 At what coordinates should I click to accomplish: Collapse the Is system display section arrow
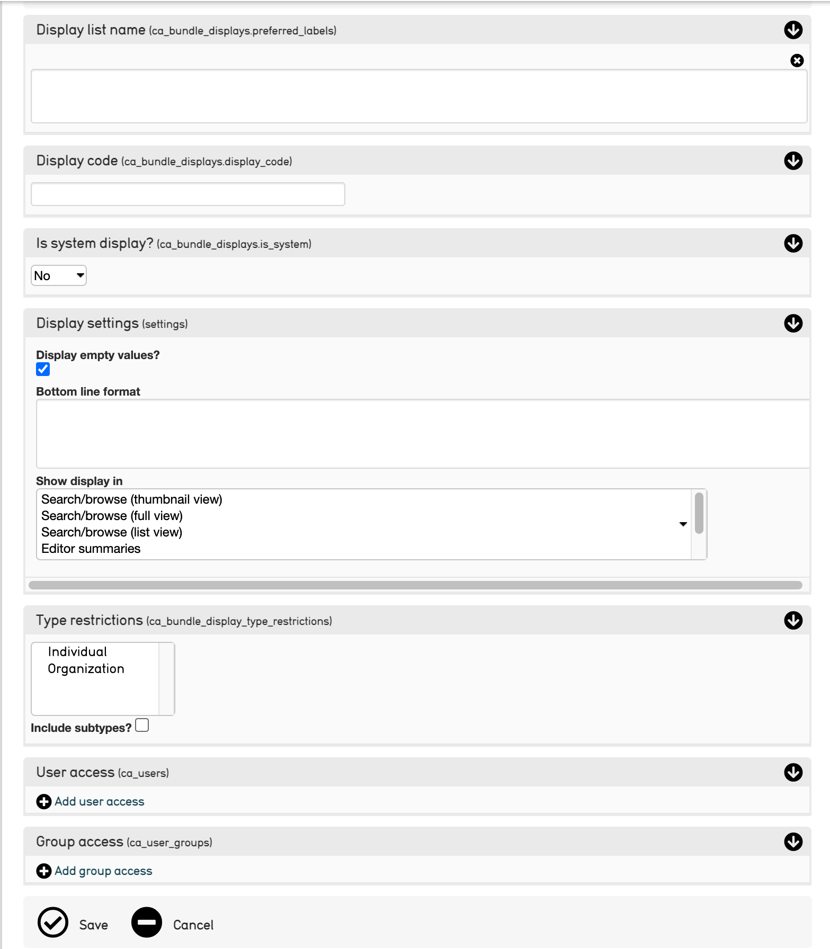pos(793,244)
